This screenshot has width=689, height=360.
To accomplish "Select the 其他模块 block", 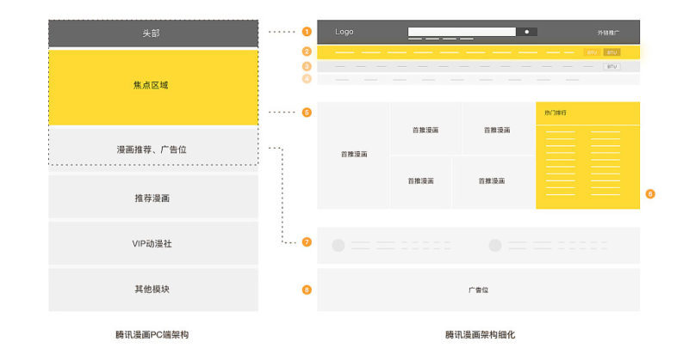I will click(x=153, y=290).
